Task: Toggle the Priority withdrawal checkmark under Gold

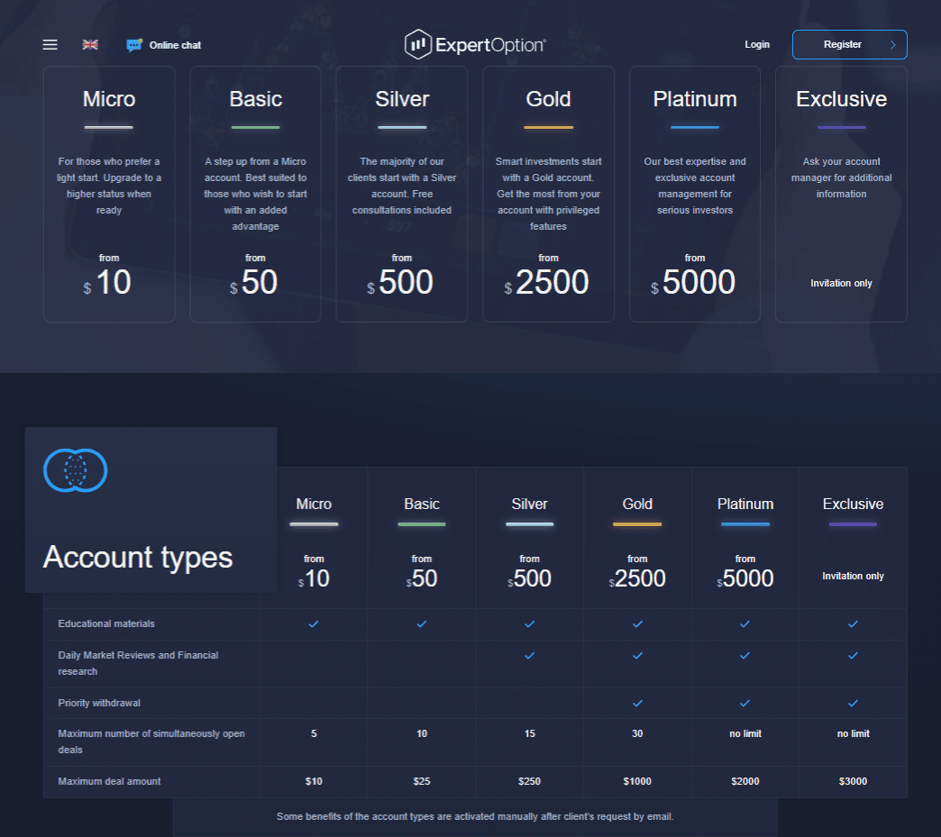Action: (x=637, y=703)
